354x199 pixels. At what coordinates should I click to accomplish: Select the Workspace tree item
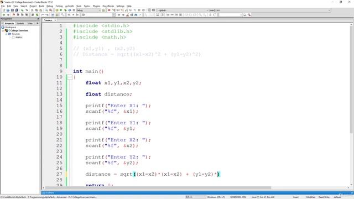click(11, 27)
